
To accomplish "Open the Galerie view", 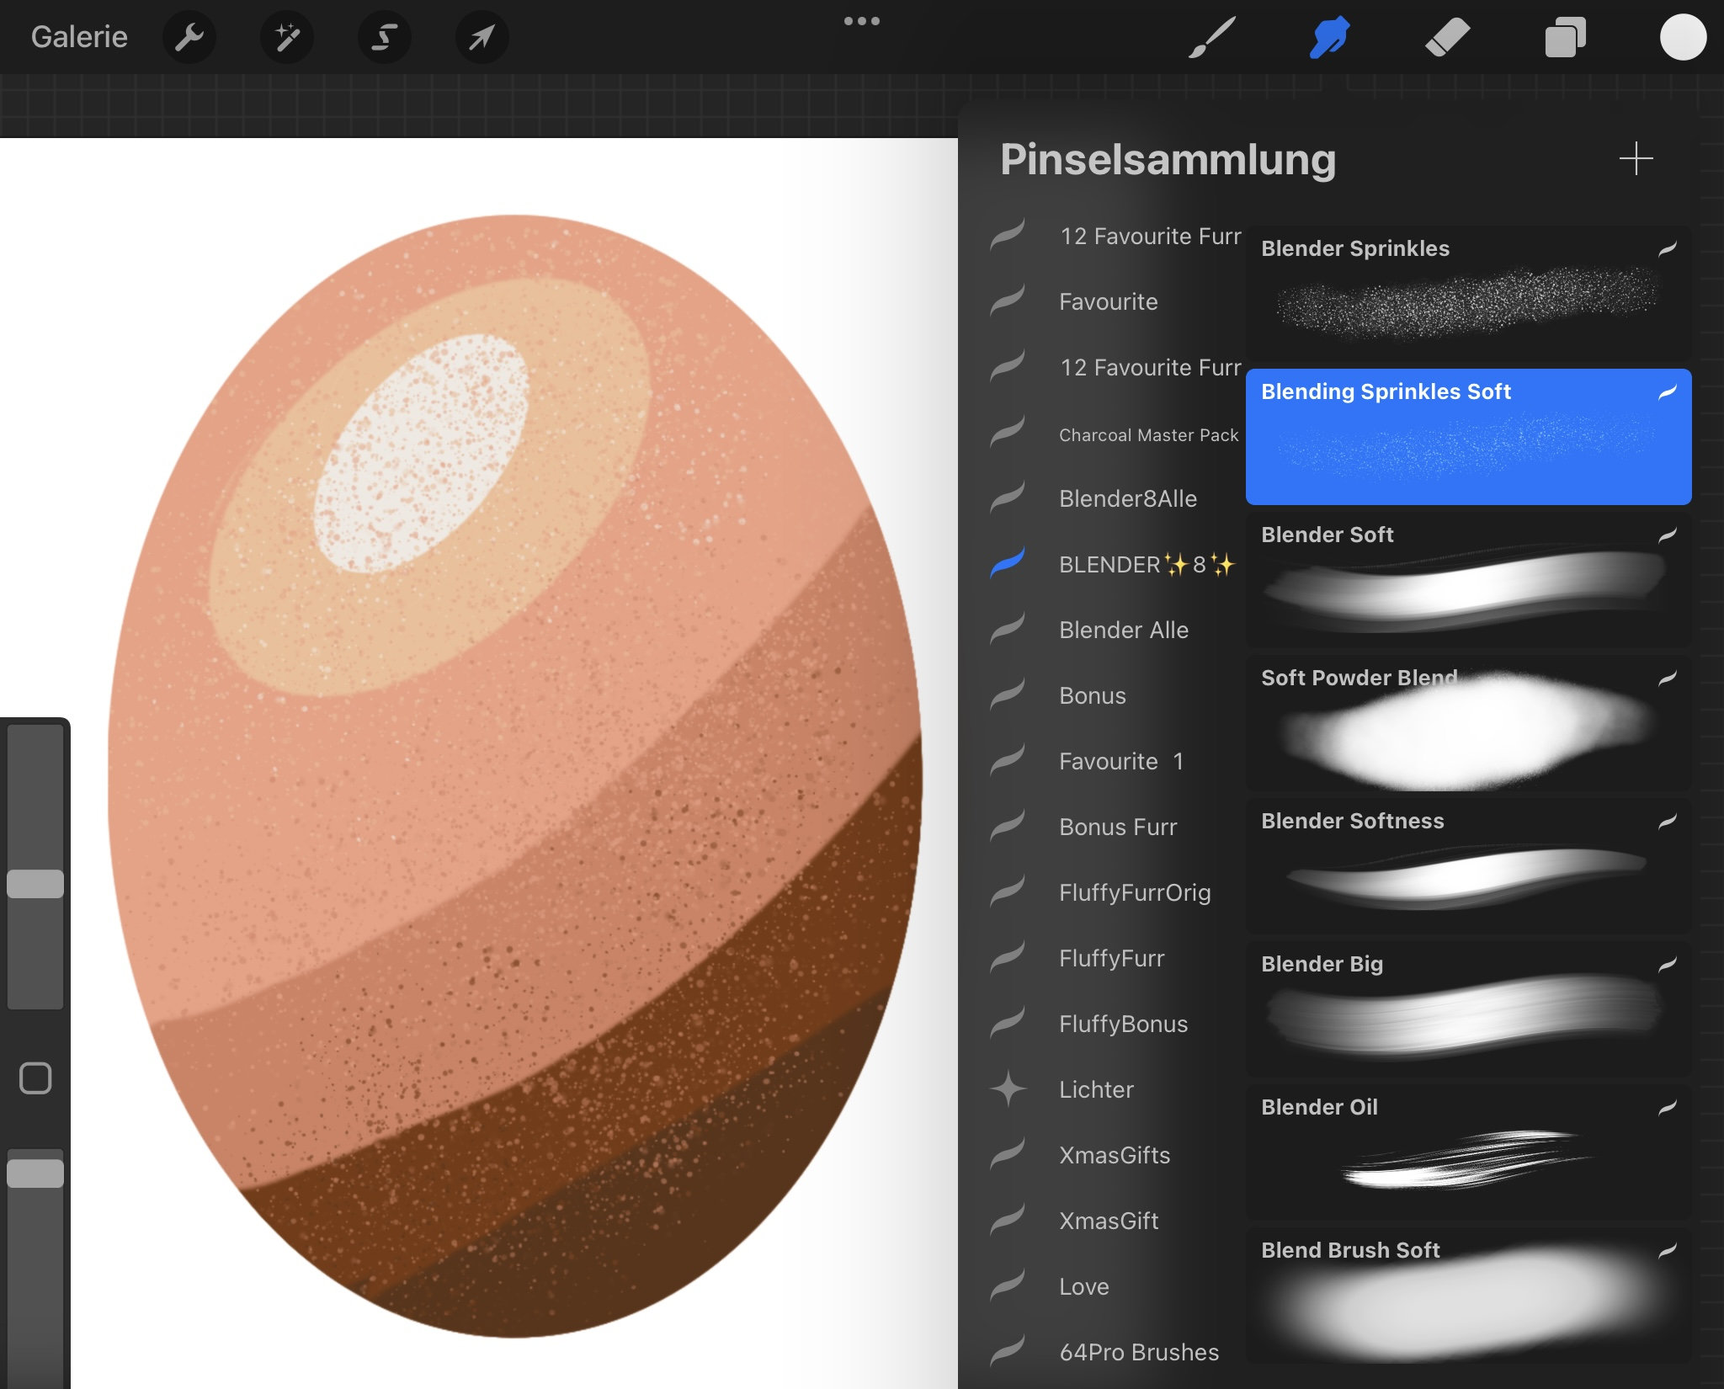I will (79, 37).
